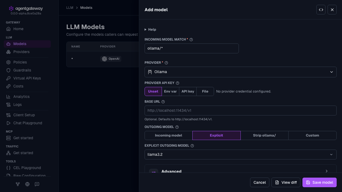
Task: Click the Guardrails shield icon
Action: (x=9, y=70)
